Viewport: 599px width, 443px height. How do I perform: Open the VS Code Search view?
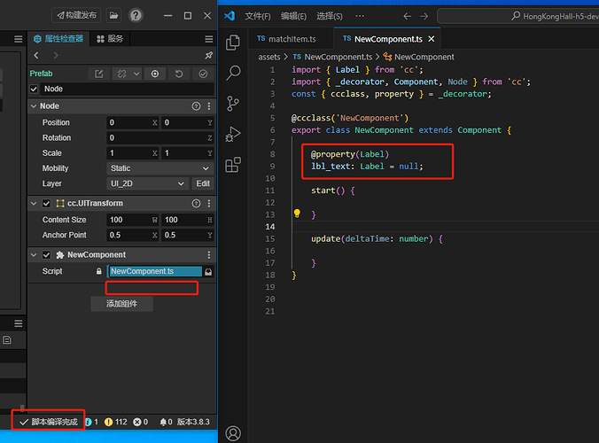pyautogui.click(x=234, y=73)
